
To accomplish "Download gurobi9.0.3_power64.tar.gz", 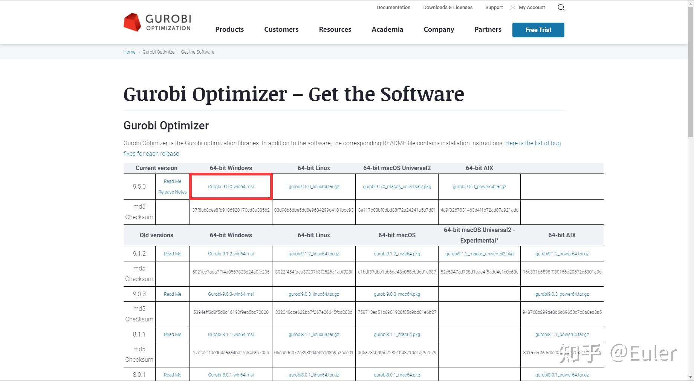I will point(562,294).
